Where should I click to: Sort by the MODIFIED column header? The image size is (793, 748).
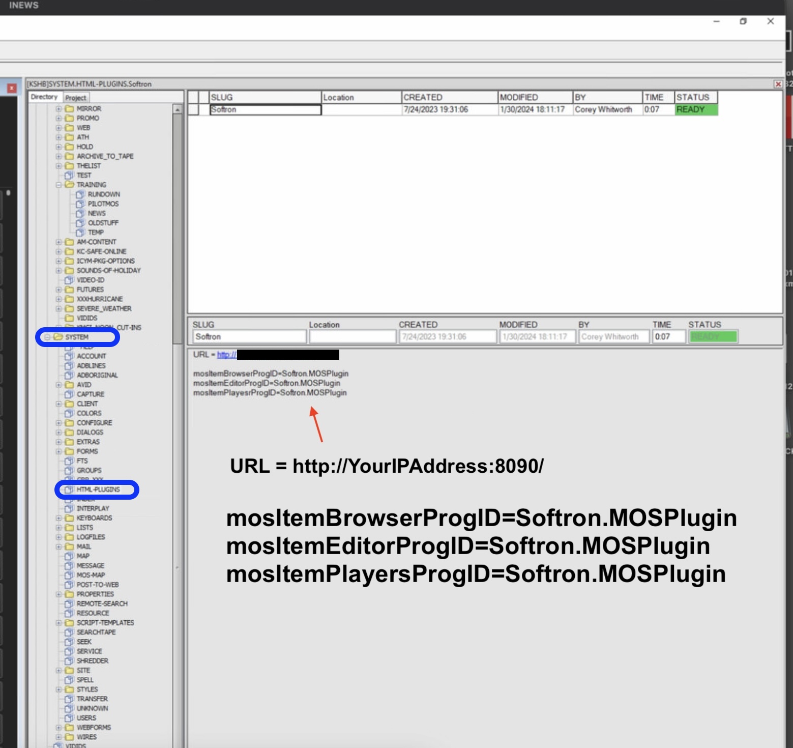(x=535, y=97)
